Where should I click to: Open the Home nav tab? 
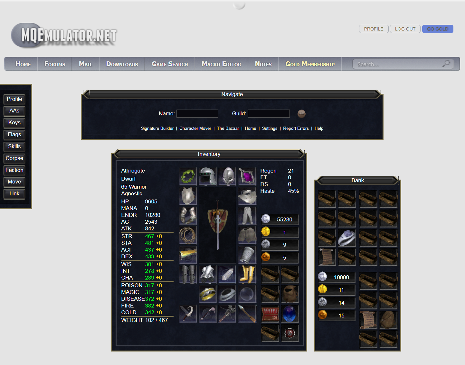[x=23, y=64]
